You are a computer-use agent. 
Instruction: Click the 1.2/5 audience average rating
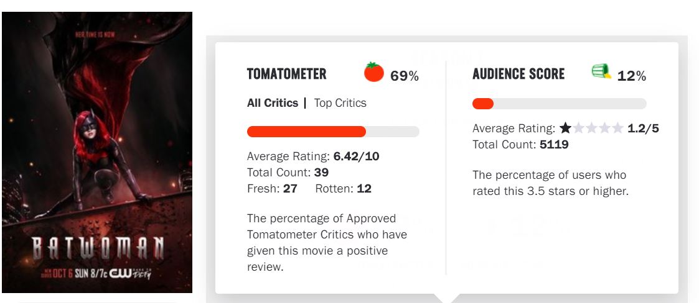pos(644,129)
